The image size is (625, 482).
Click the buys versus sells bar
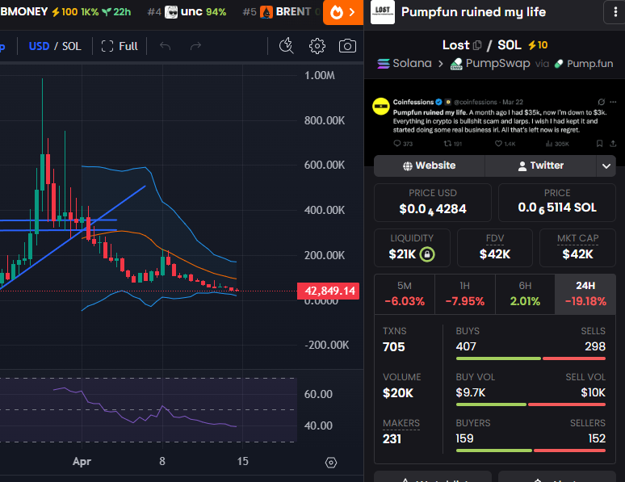click(x=531, y=358)
